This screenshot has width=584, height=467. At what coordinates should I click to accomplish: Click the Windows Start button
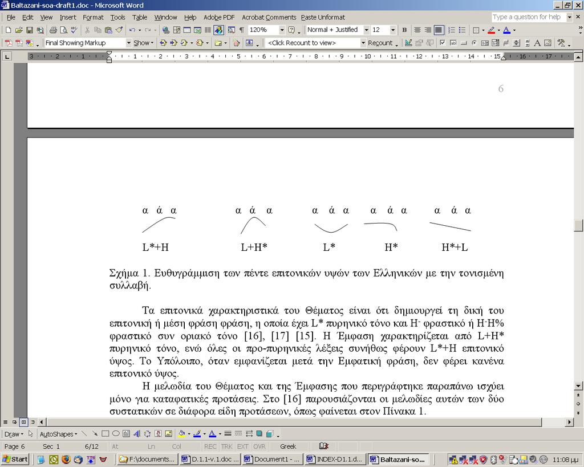15,459
